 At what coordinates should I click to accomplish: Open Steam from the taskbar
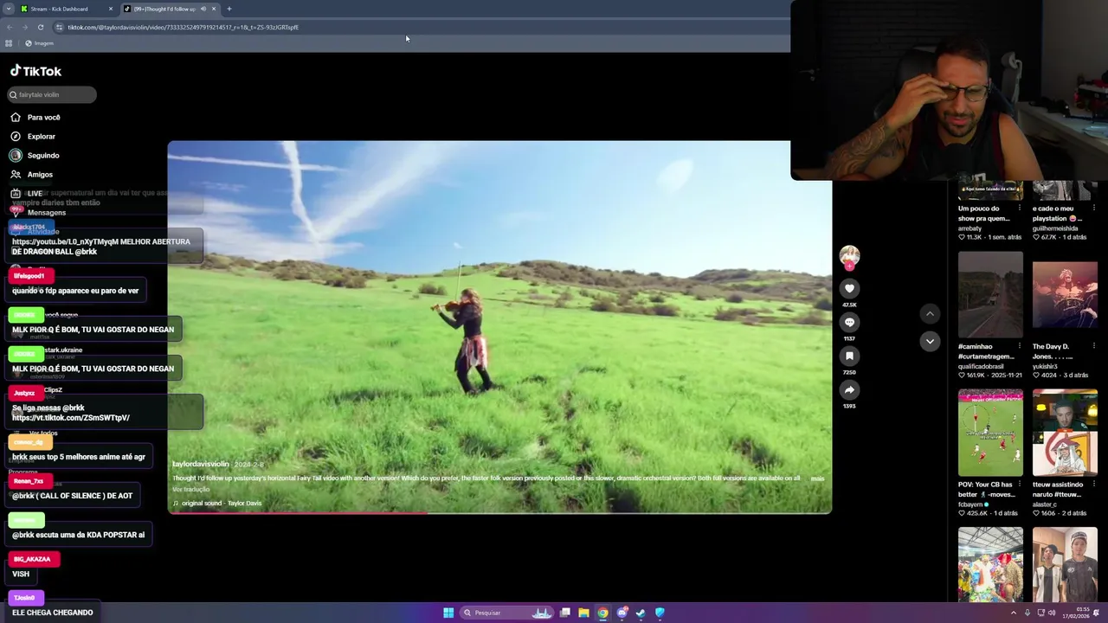tap(641, 613)
